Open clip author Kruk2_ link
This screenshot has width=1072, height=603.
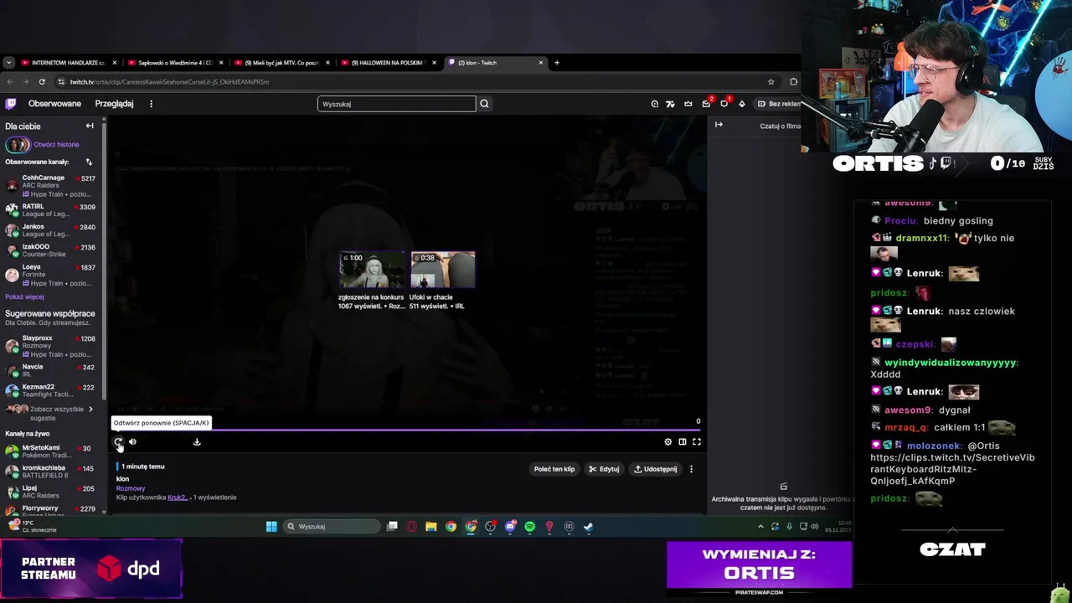pyautogui.click(x=178, y=497)
